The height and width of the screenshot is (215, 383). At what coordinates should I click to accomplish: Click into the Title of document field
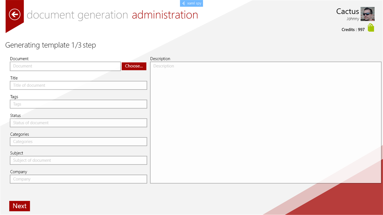[x=78, y=85]
